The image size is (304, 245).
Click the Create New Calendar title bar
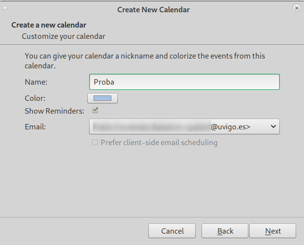153,10
